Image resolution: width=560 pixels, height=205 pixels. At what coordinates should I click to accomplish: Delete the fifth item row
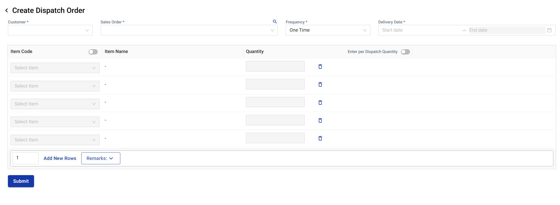320,138
